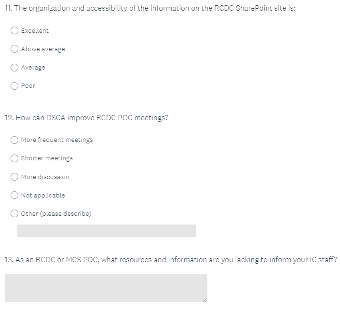Click the question 12 heading about POC meetings

[x=87, y=118]
